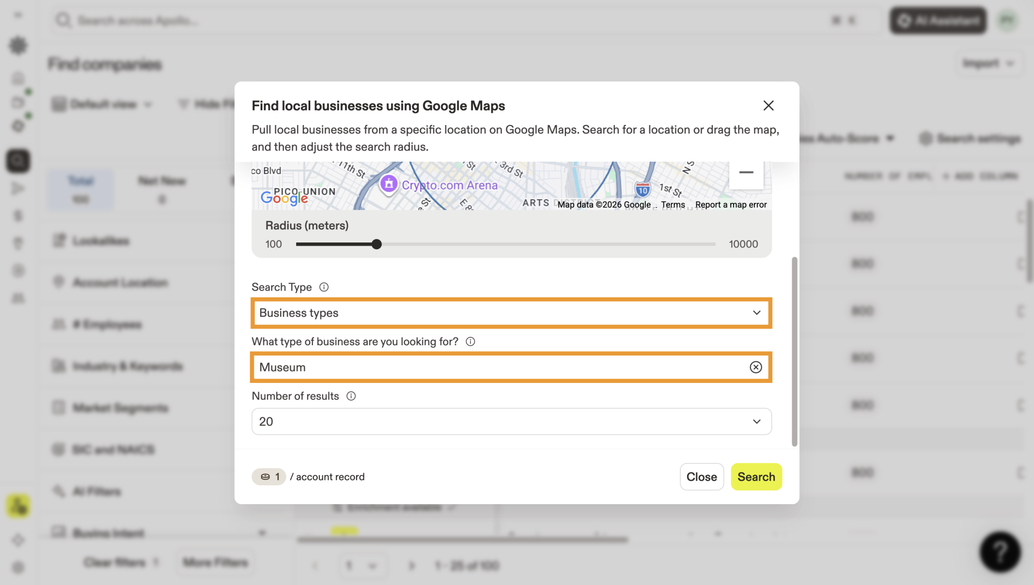Click Report a map error link
Image resolution: width=1034 pixels, height=585 pixels.
(x=731, y=205)
